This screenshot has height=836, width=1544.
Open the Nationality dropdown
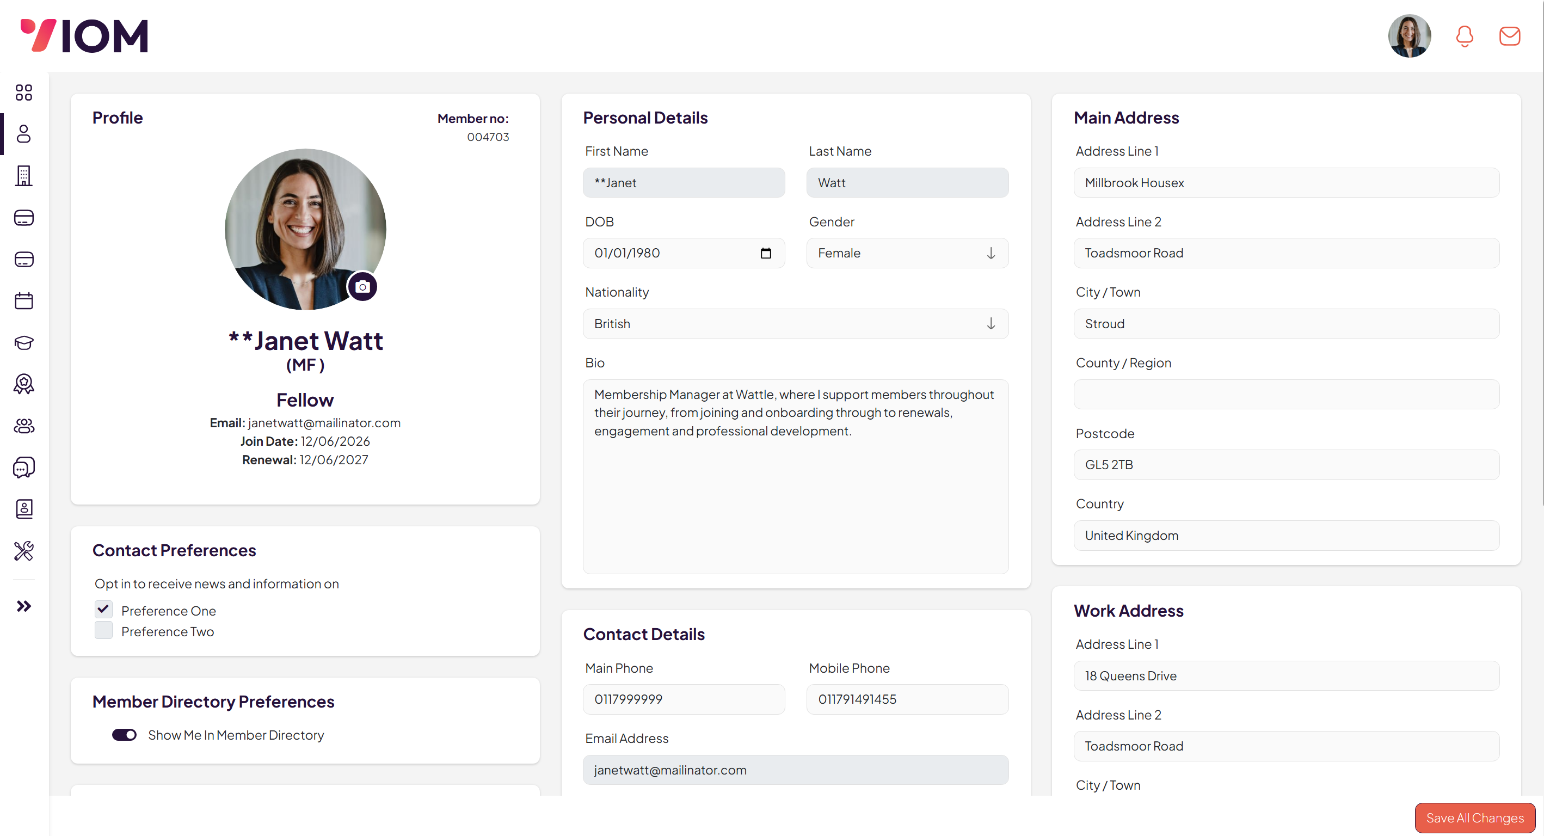click(x=795, y=324)
